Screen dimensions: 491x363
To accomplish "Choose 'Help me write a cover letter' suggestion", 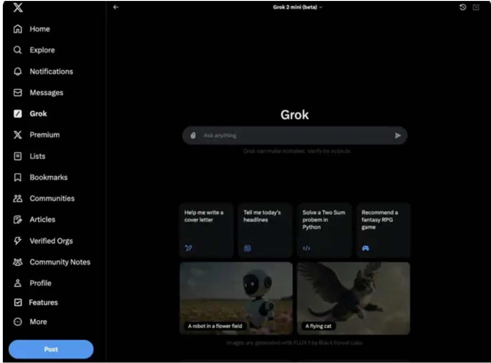I will pos(207,230).
